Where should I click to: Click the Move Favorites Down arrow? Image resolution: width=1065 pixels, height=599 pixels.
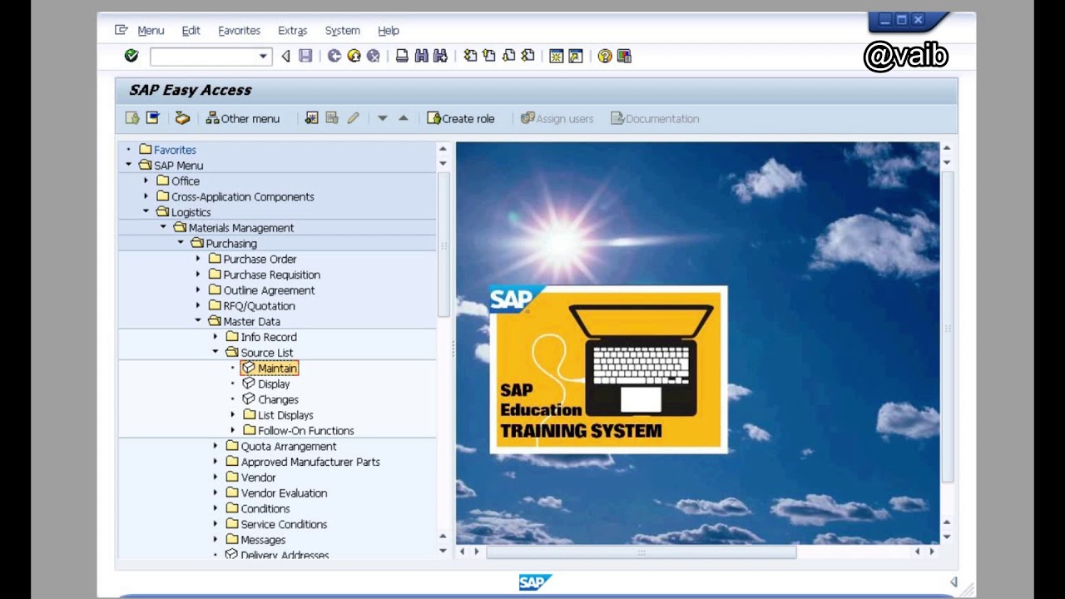383,118
